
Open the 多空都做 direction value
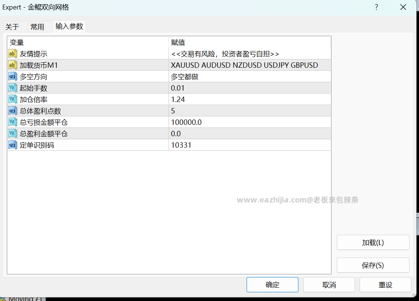[250, 76]
